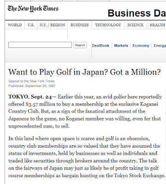The height and width of the screenshot is (184, 166).
Task: Open the Energy link
Action: (x=160, y=46)
